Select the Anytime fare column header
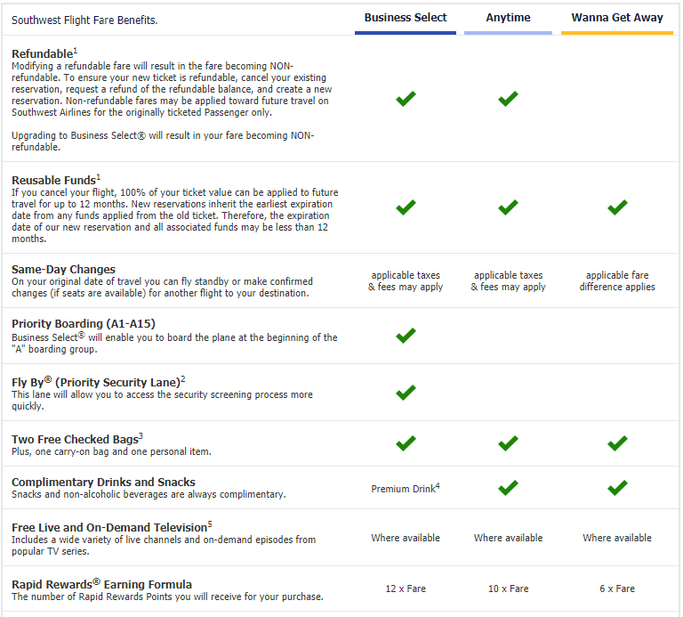This screenshot has height=617, width=683. pos(508,18)
